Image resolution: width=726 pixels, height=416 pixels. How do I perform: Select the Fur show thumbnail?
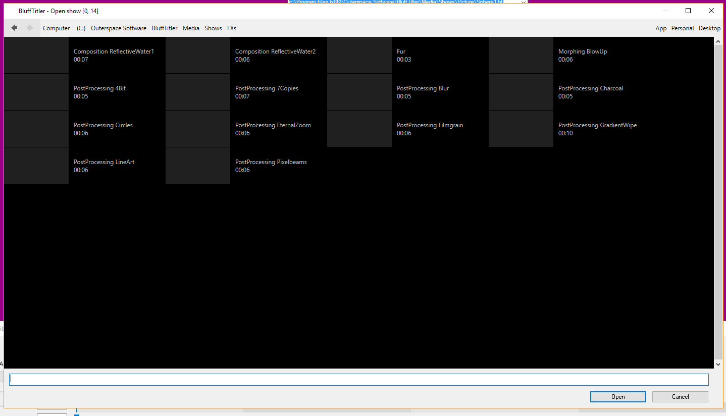click(x=359, y=56)
